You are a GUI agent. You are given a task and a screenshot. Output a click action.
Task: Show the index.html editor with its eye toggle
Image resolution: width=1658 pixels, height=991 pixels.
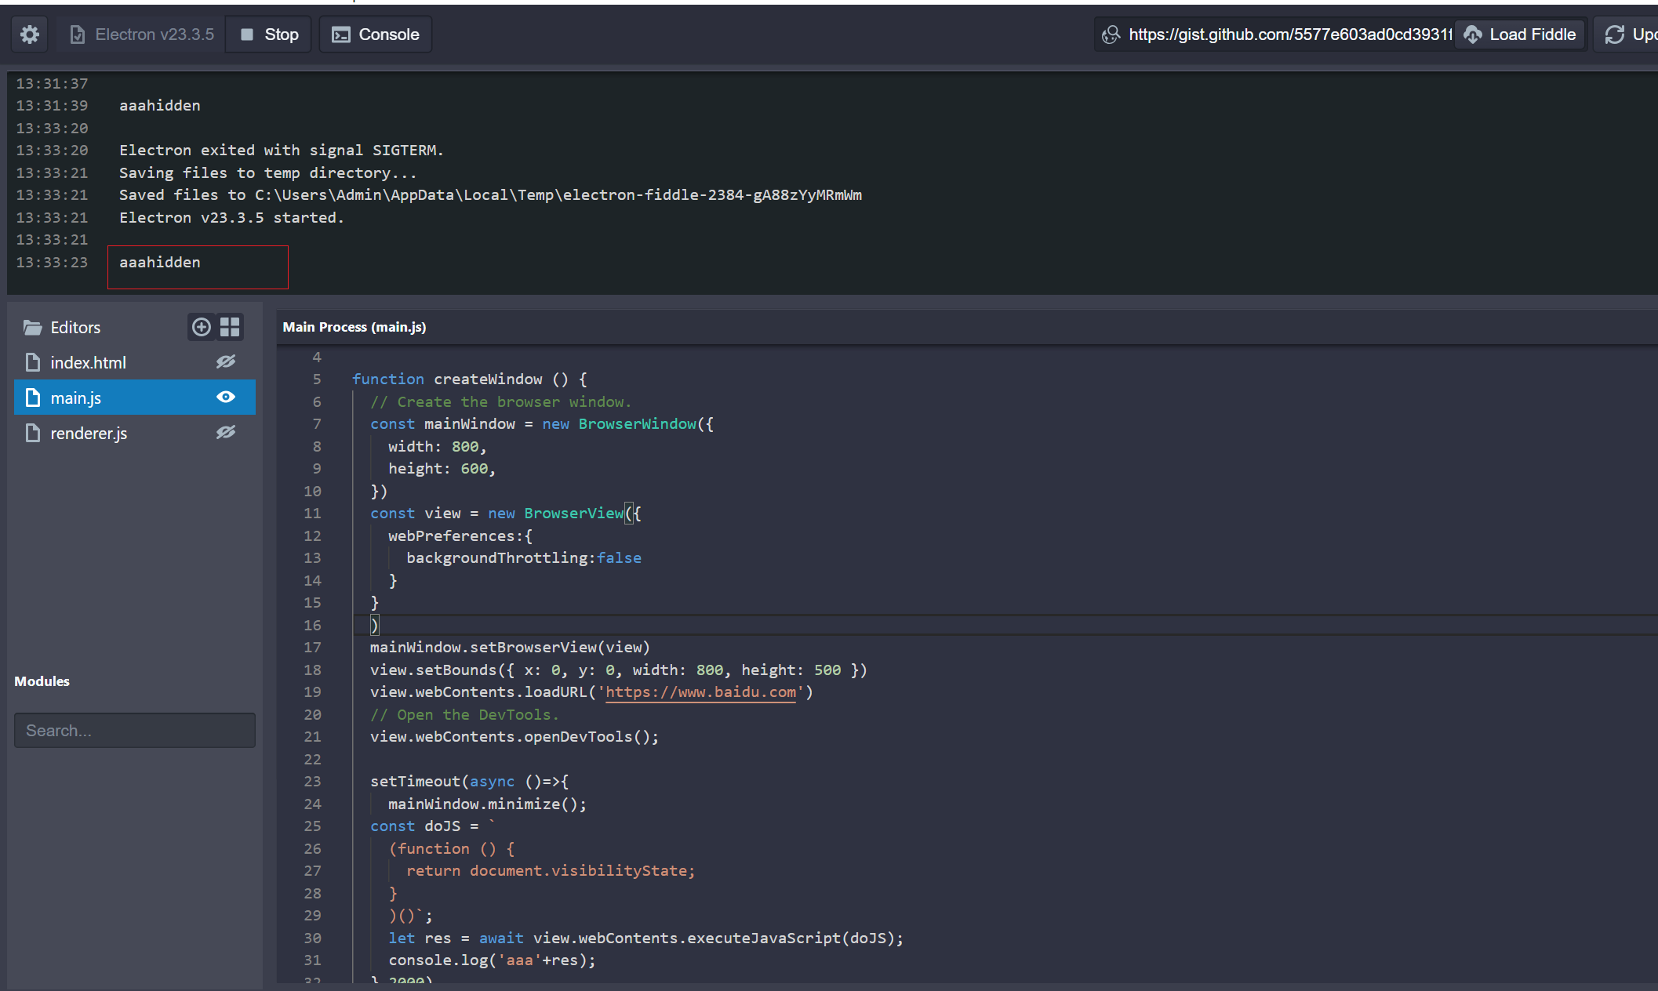pos(226,361)
